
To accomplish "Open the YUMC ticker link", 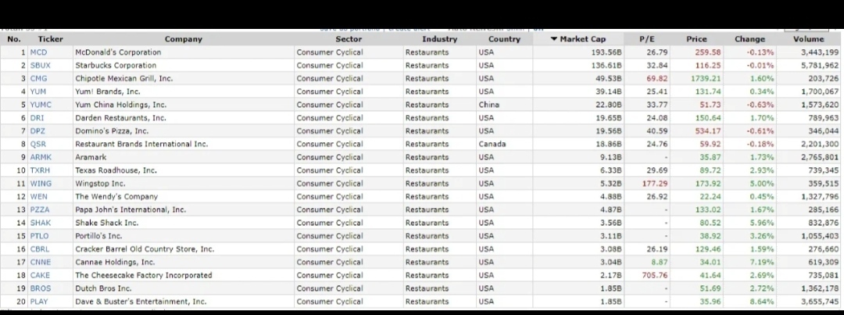I will (41, 105).
